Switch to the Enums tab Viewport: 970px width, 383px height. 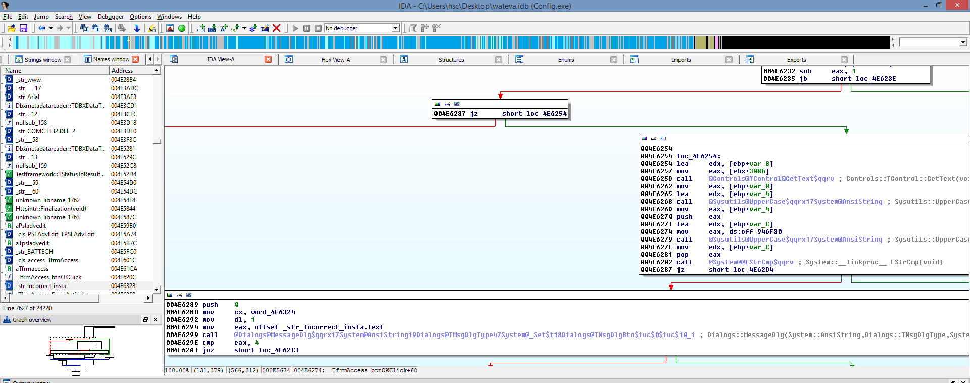point(566,60)
